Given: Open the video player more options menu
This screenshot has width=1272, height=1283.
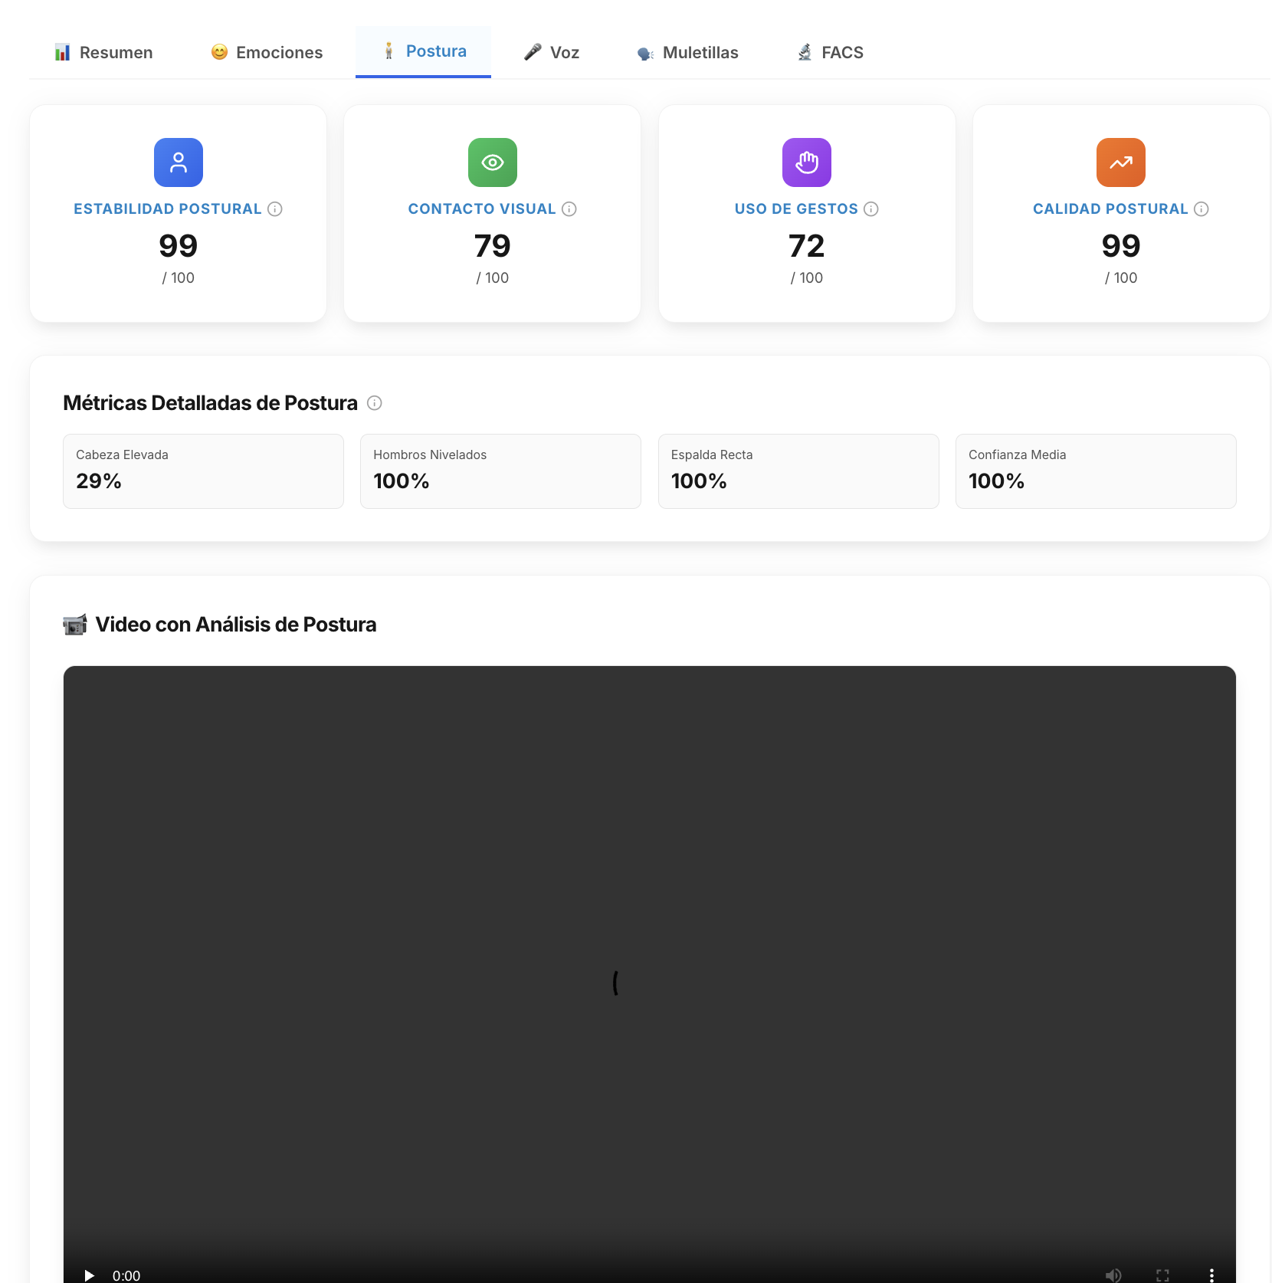Looking at the screenshot, I should (x=1211, y=1275).
